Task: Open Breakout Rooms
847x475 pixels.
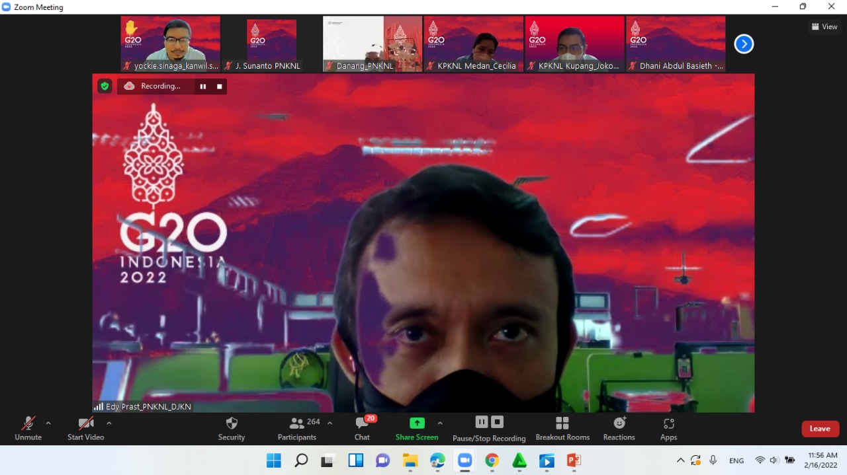Action: [x=562, y=428]
